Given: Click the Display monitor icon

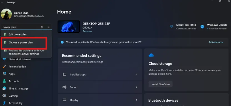Looking at the screenshot, I should pos(64,100).
